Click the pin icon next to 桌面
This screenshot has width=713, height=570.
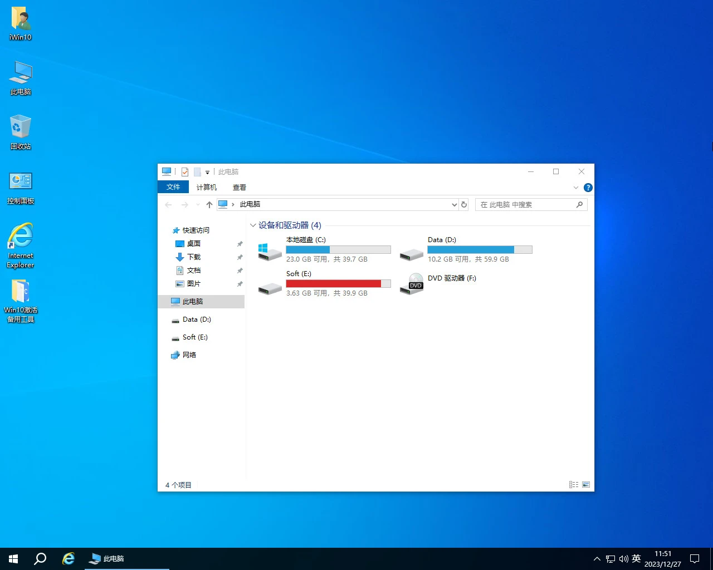pos(240,244)
